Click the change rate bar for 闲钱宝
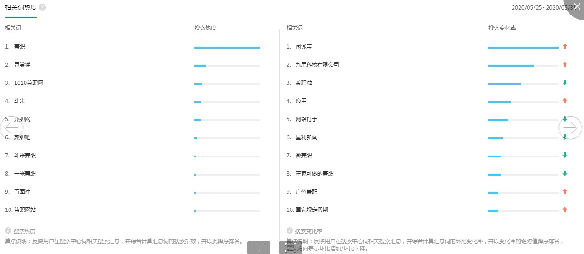Viewport: 584px width, 254px height. [x=524, y=47]
